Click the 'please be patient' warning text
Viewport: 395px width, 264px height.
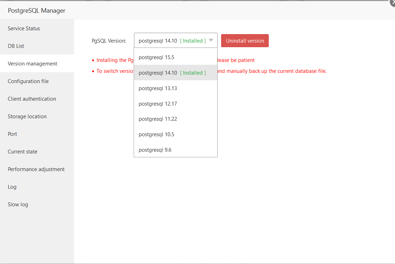click(236, 60)
